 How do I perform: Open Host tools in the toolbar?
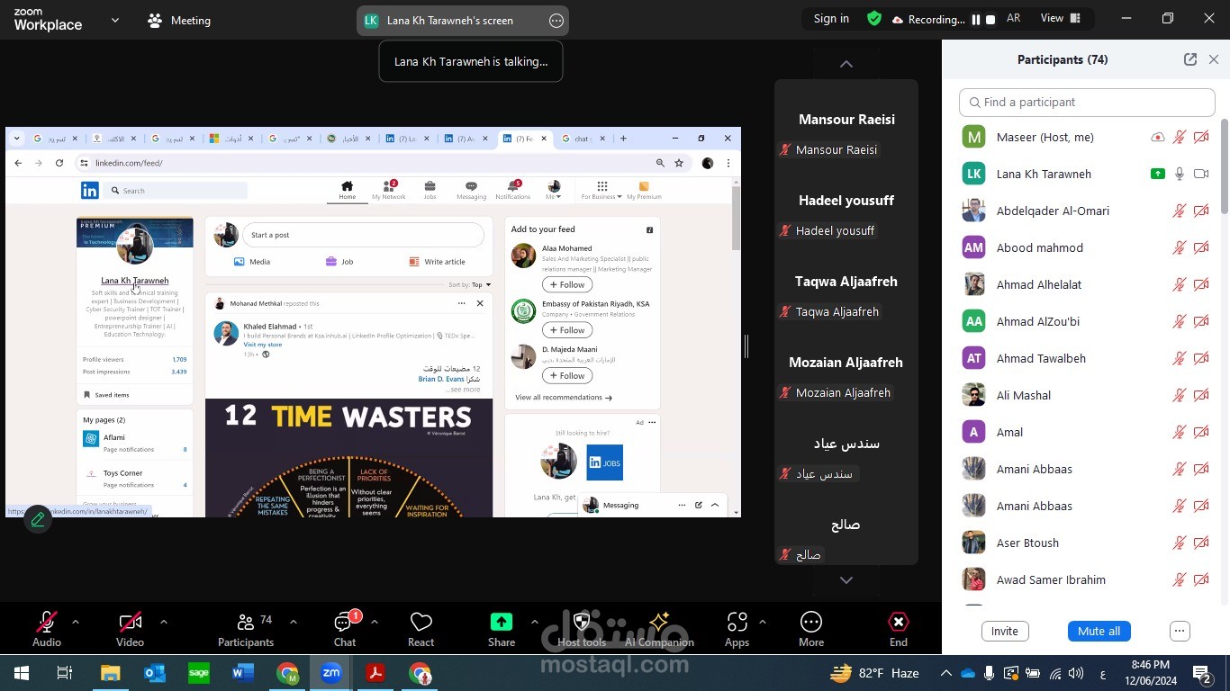pos(582,630)
